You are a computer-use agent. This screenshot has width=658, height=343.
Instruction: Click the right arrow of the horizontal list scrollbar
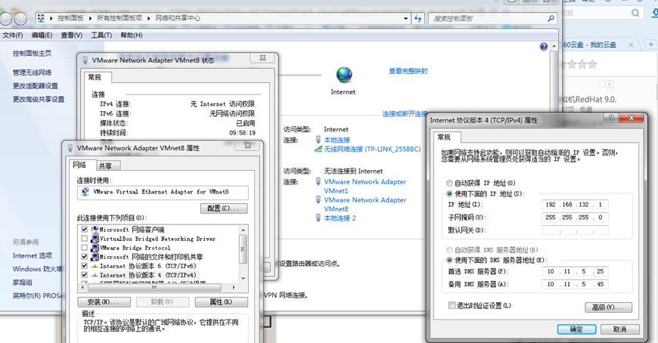tap(234, 288)
